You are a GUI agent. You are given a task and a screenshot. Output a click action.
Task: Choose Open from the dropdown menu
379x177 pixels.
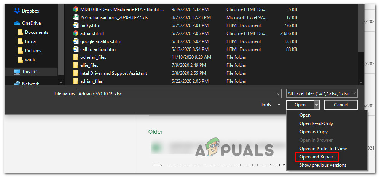[x=305, y=115]
